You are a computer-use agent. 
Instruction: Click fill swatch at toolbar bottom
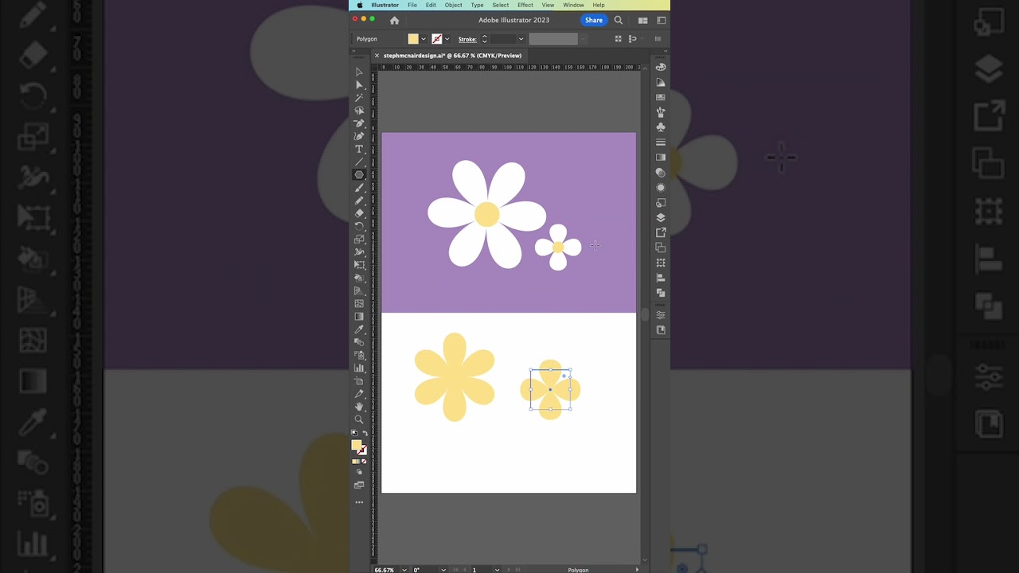357,445
